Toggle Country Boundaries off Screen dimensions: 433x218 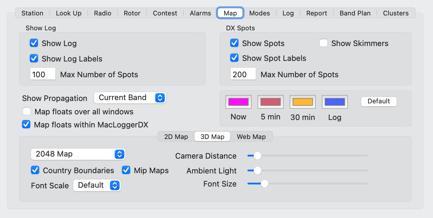(x=35, y=170)
